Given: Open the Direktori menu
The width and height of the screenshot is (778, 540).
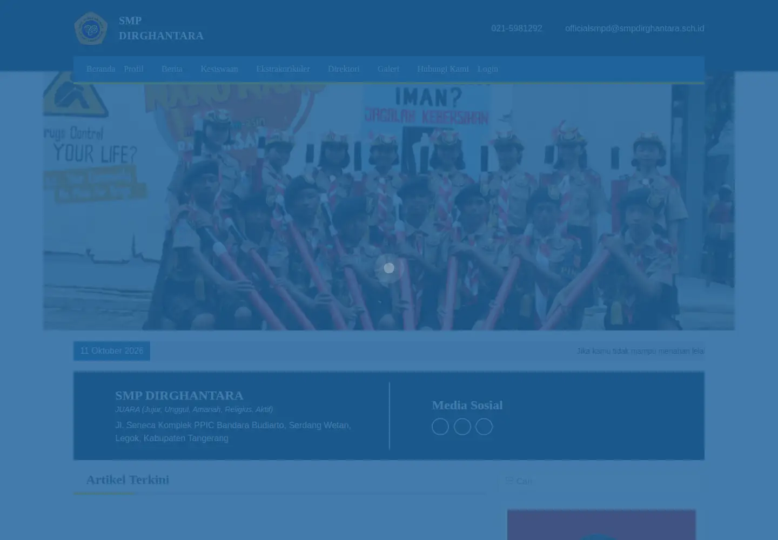Looking at the screenshot, I should click(x=344, y=69).
